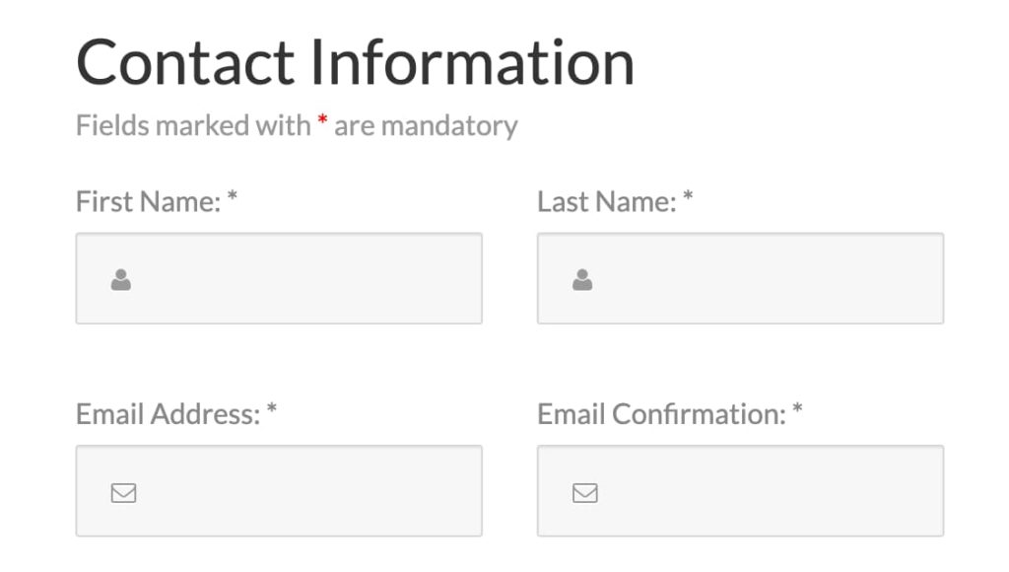The width and height of the screenshot is (1009, 572).
Task: Click the "Contact Information" heading
Action: click(355, 61)
